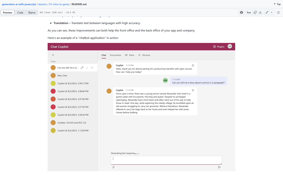The height and width of the screenshot is (175, 283).
Task: Open chat Copilot @ 8/2/2023, 2:28:36 PM
Action: point(73,115)
